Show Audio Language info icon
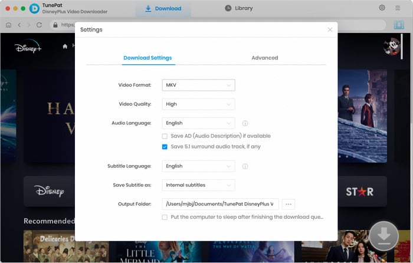The image size is (413, 263). point(245,123)
